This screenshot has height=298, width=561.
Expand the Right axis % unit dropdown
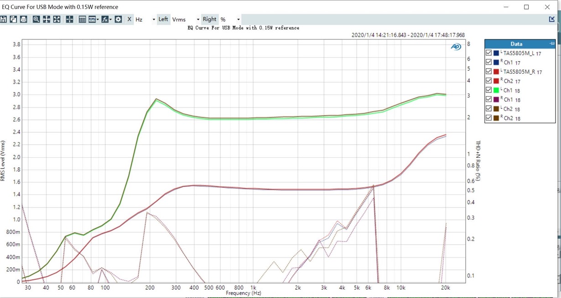coord(230,20)
